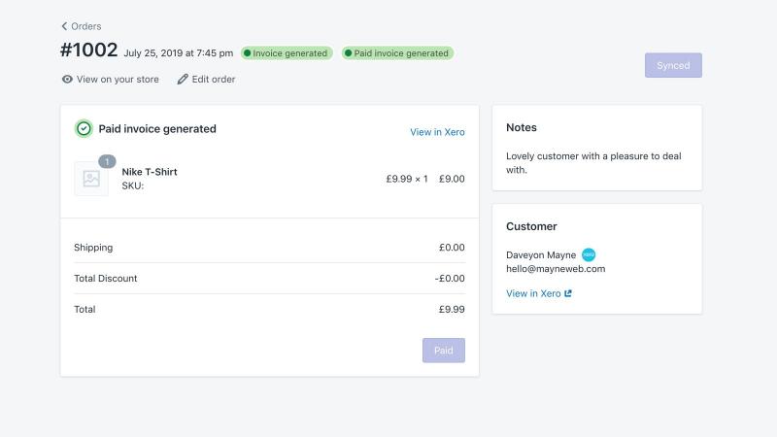Click the back chevron next to Orders

click(64, 26)
